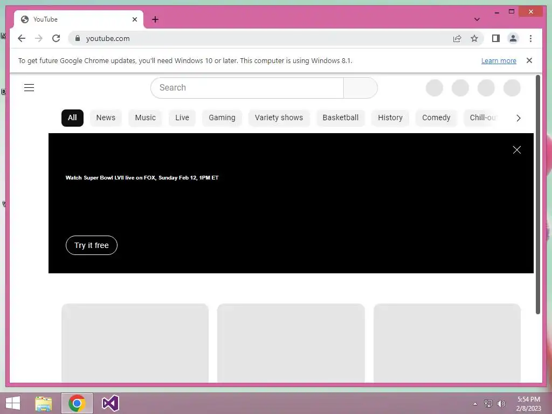This screenshot has height=414, width=552.
Task: Select the Basketball filter chip
Action: point(341,118)
